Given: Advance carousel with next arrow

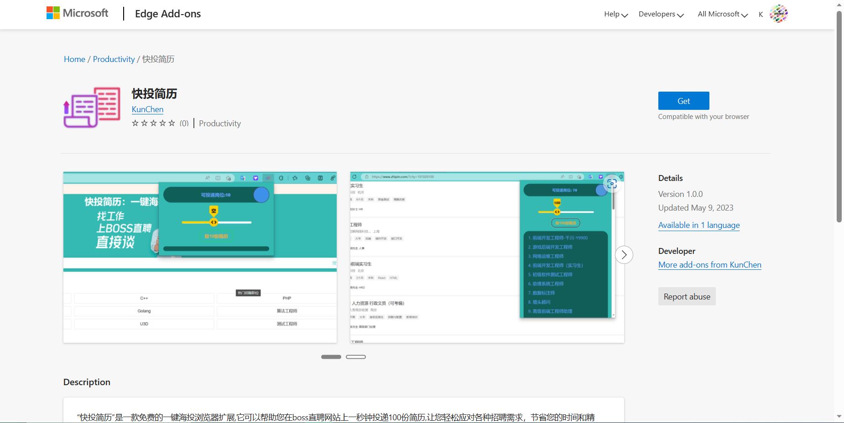Looking at the screenshot, I should tap(624, 255).
